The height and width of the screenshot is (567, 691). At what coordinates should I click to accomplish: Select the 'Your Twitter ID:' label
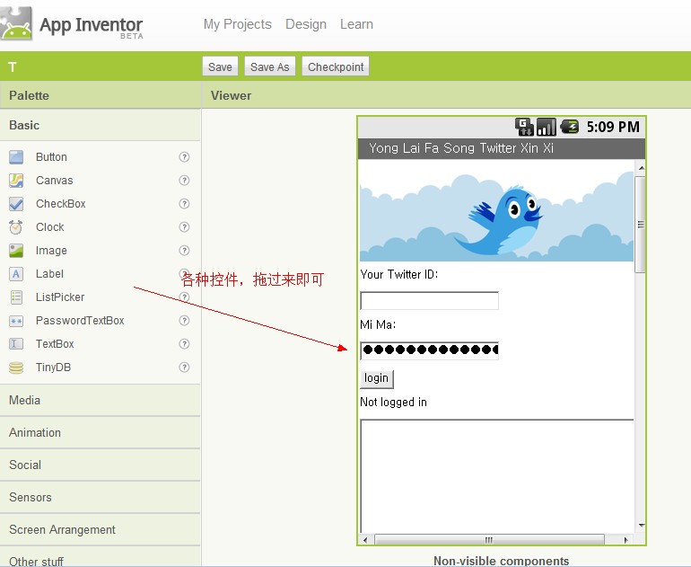(x=398, y=274)
